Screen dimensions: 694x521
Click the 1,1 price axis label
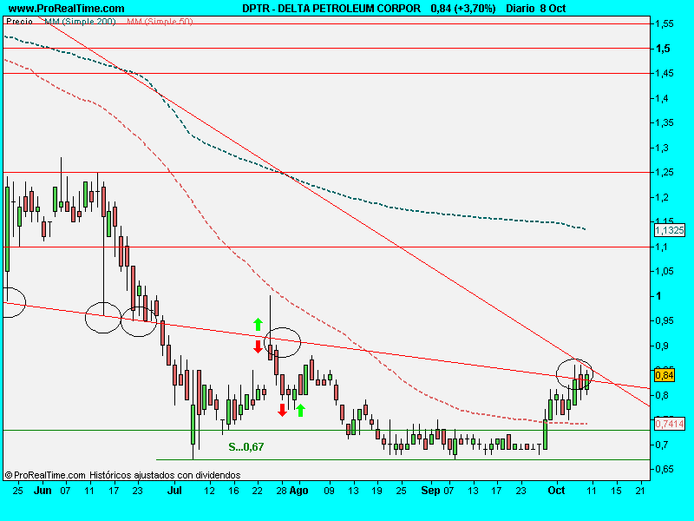pos(662,247)
